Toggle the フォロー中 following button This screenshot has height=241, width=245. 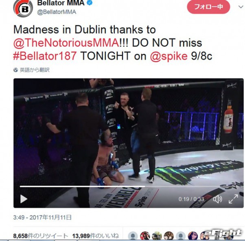pyautogui.click(x=208, y=7)
